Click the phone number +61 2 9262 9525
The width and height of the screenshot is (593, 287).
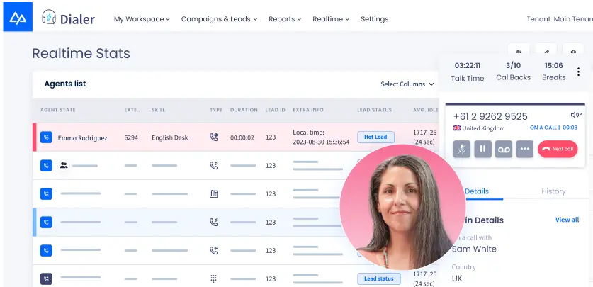coord(490,116)
